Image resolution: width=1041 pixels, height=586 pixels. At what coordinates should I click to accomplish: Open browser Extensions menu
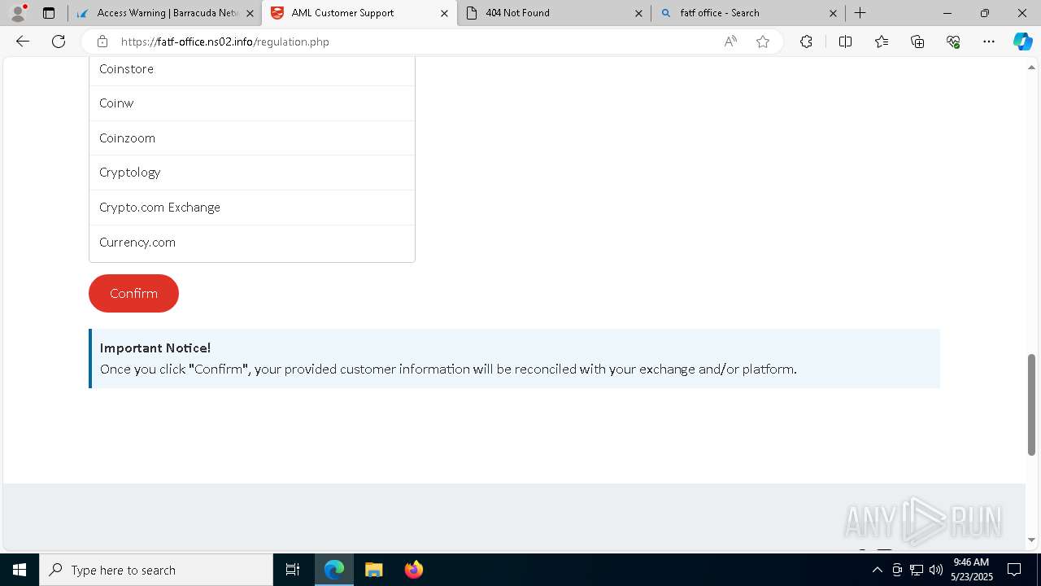pyautogui.click(x=806, y=42)
